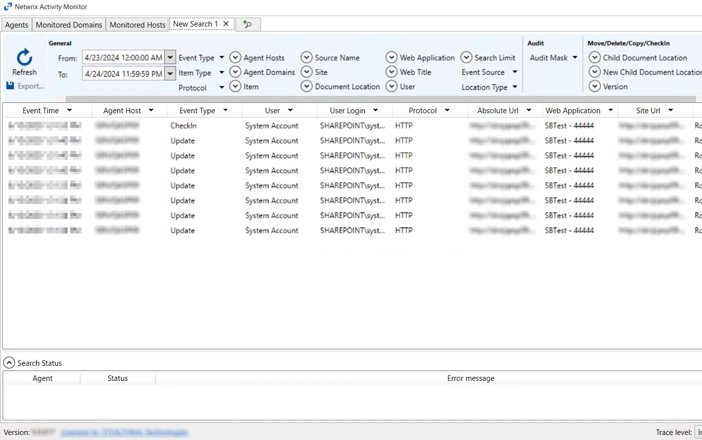The height and width of the screenshot is (440, 702).
Task: Click the Refresh button label
Action: 24,72
